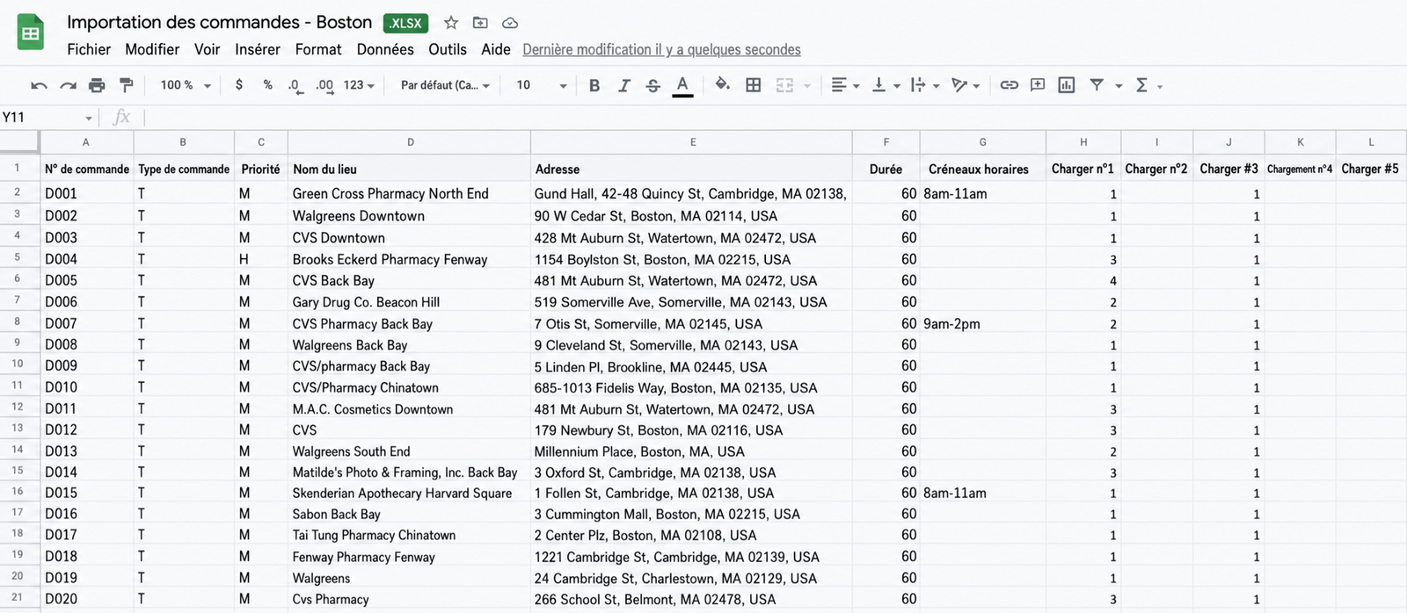Redo the last action
1407x613 pixels.
[68, 85]
